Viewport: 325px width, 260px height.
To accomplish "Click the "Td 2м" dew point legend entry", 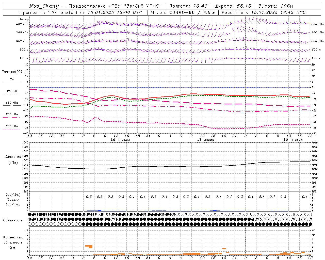I will coord(12,91).
